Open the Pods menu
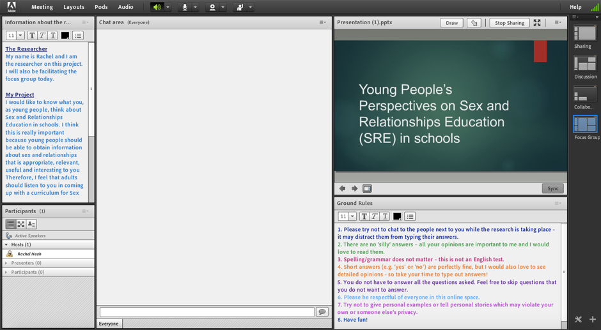The image size is (601, 330). click(101, 7)
